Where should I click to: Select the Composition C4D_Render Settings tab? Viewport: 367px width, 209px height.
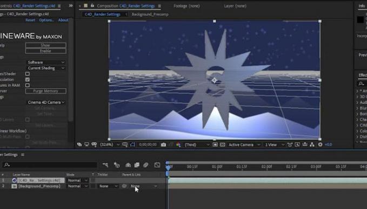pyautogui.click(x=126, y=6)
